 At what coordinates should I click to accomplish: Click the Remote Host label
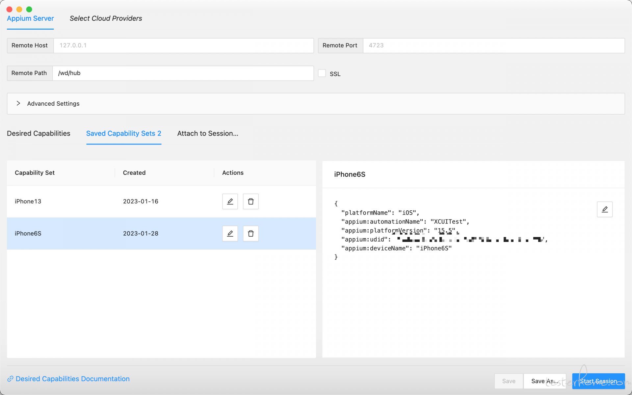[x=30, y=45]
